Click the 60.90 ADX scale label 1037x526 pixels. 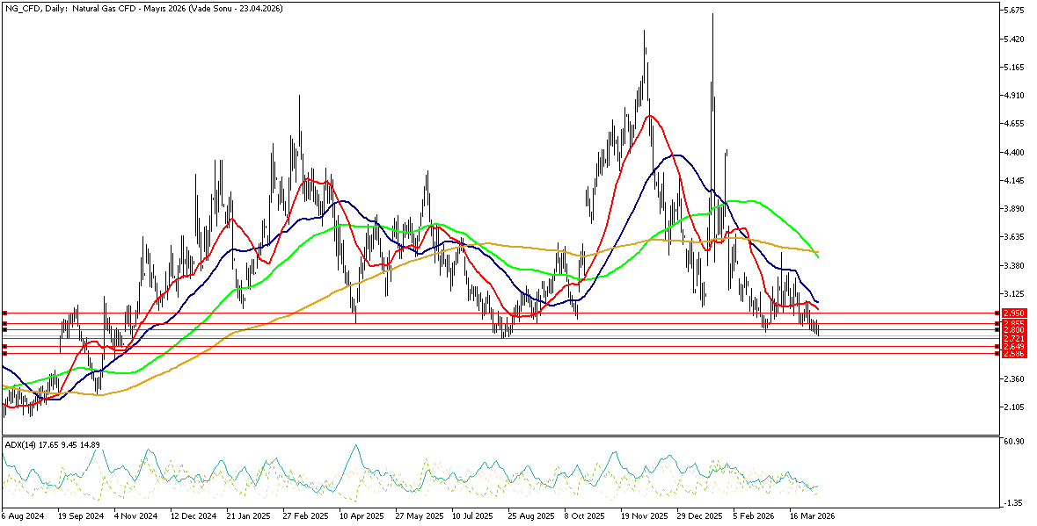[1013, 442]
